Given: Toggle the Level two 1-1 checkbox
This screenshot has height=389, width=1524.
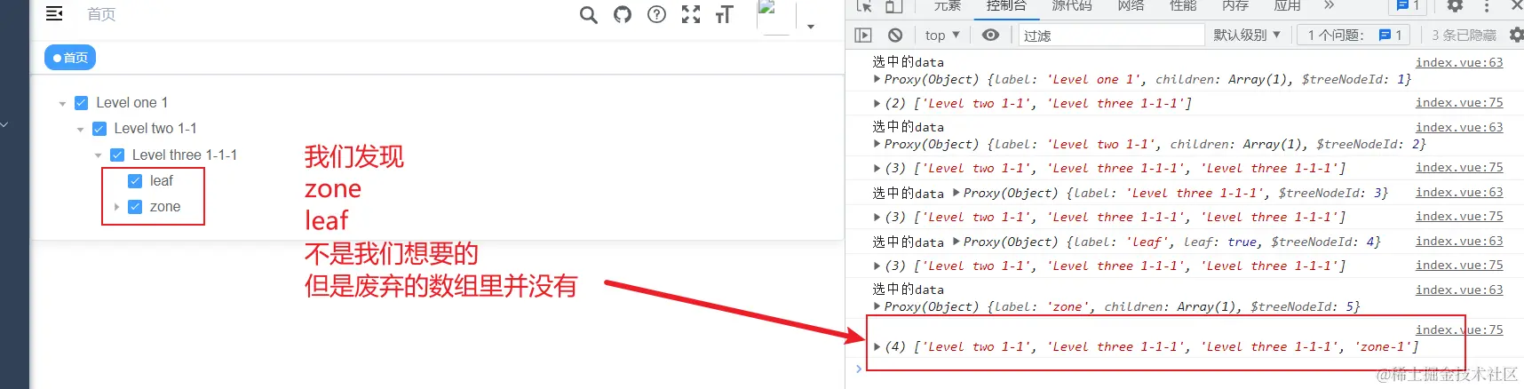Looking at the screenshot, I should point(99,128).
